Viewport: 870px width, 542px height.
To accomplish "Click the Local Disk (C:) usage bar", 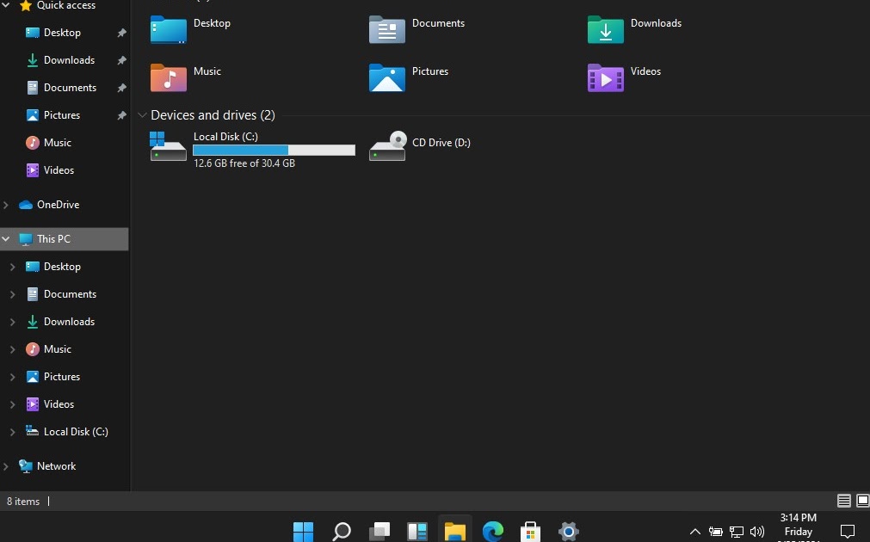I will tap(275, 150).
